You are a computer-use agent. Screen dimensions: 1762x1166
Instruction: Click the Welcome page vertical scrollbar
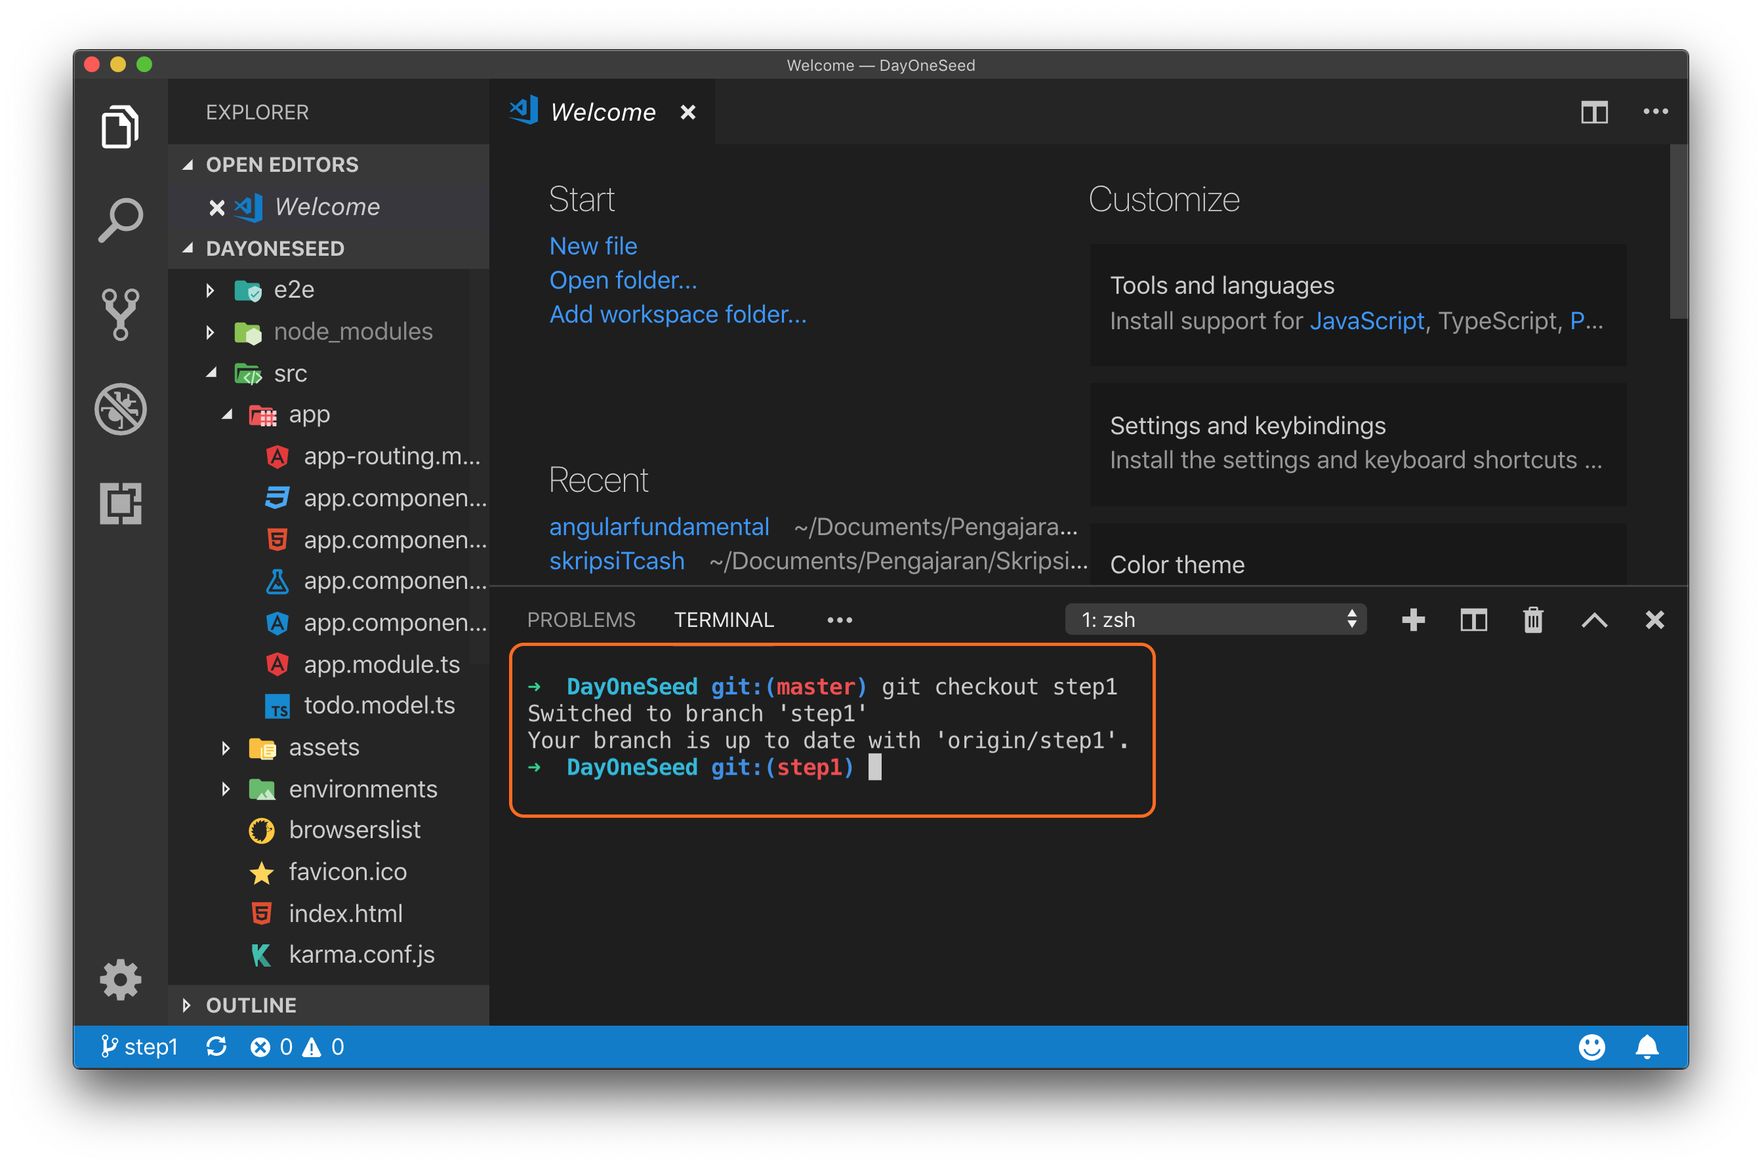[1678, 231]
